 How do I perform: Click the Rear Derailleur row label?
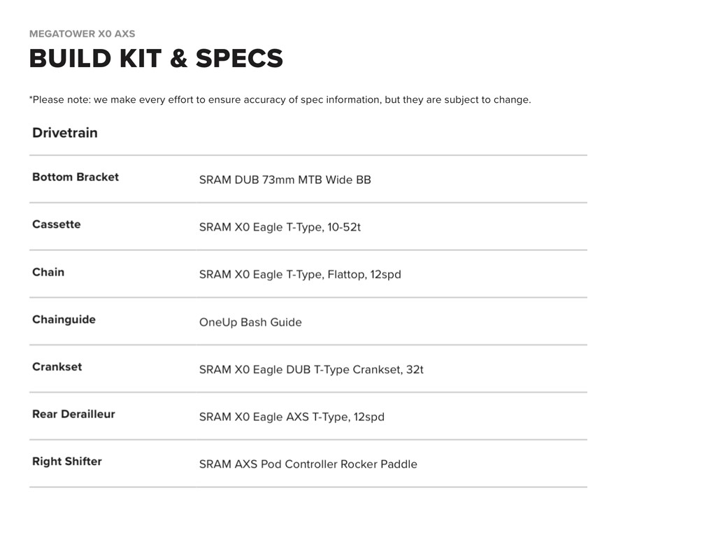pyautogui.click(x=73, y=414)
